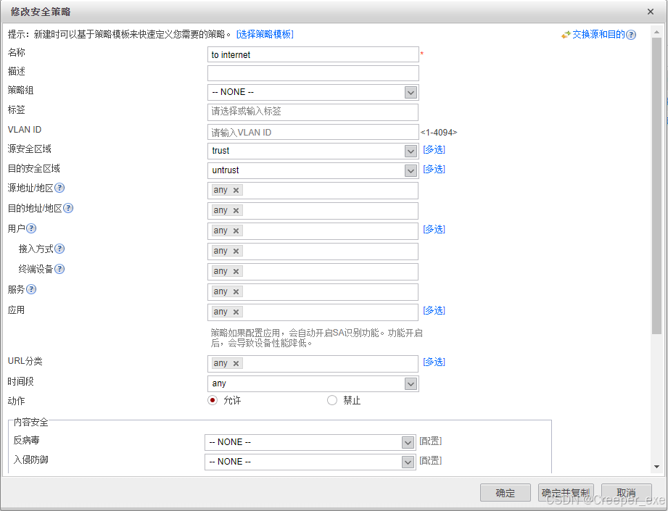
Task: Remove the any tag from 源地址/地区
Action: click(x=236, y=191)
